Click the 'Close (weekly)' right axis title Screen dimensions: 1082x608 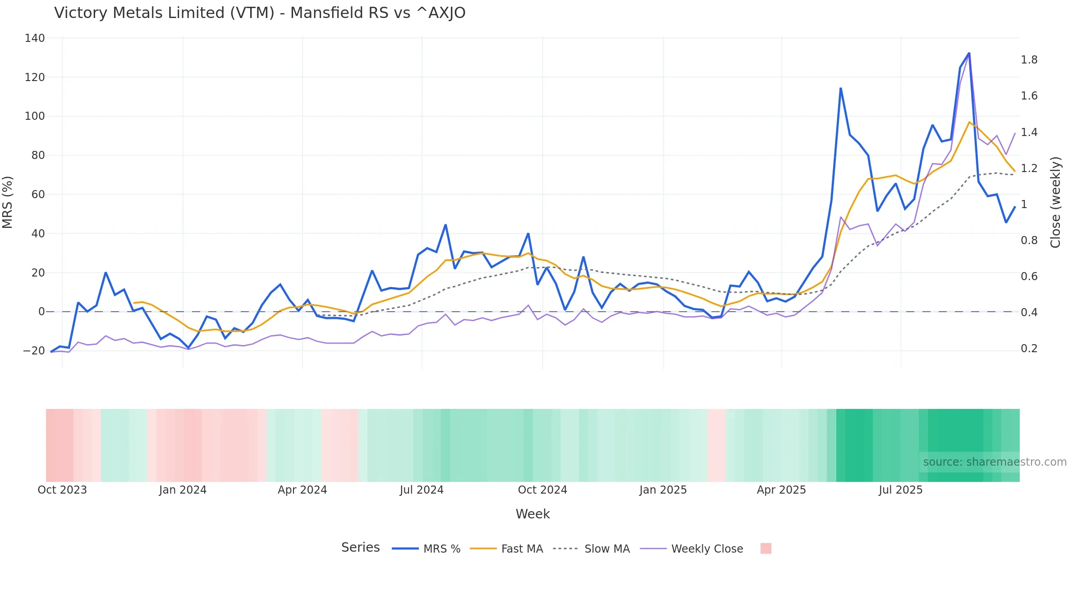coord(1055,202)
